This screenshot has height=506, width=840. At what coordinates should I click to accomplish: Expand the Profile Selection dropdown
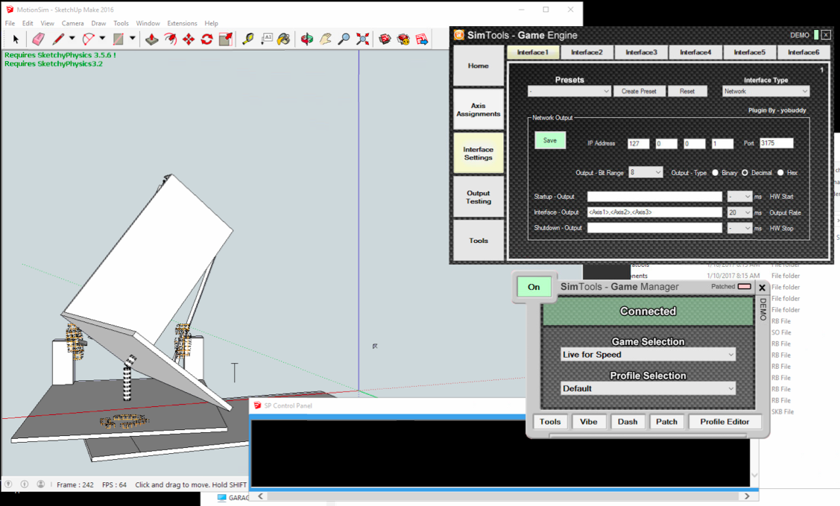pyautogui.click(x=648, y=389)
